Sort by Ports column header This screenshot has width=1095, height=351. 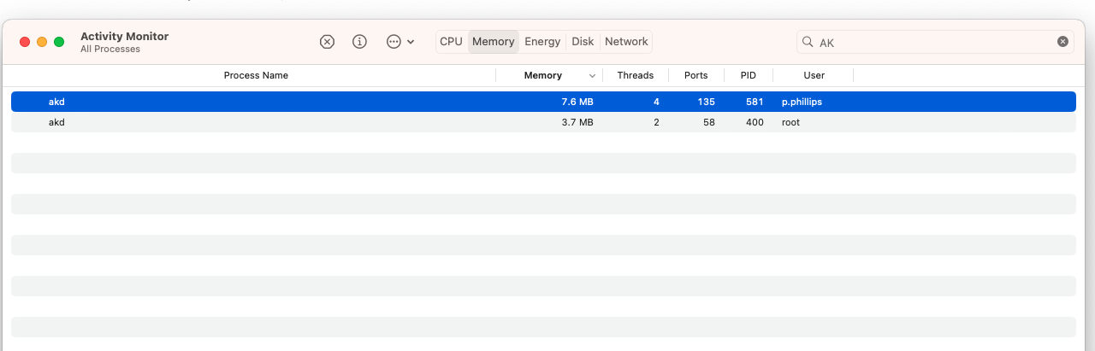coord(696,76)
